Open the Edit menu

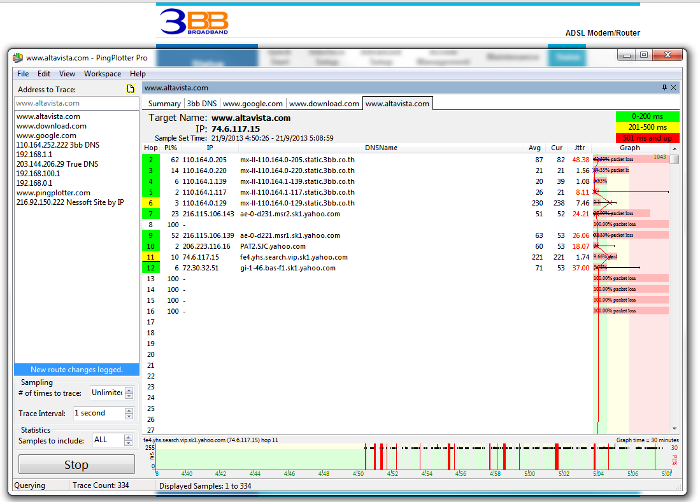43,74
